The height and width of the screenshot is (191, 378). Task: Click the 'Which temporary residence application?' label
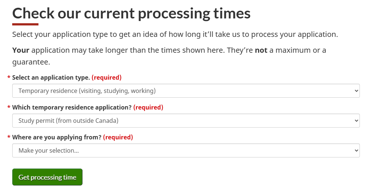pyautogui.click(x=72, y=108)
